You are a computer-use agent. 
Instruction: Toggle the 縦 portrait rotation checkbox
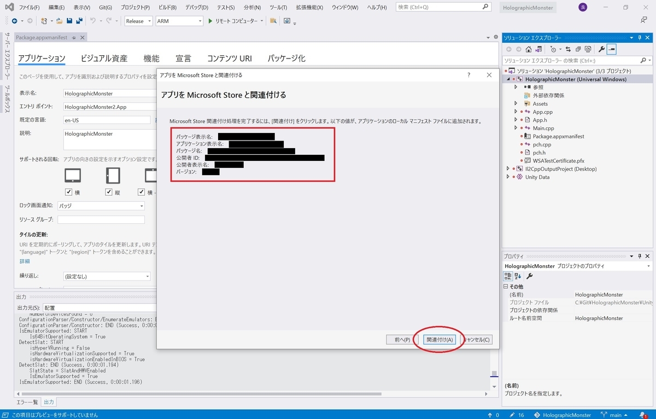(x=109, y=192)
